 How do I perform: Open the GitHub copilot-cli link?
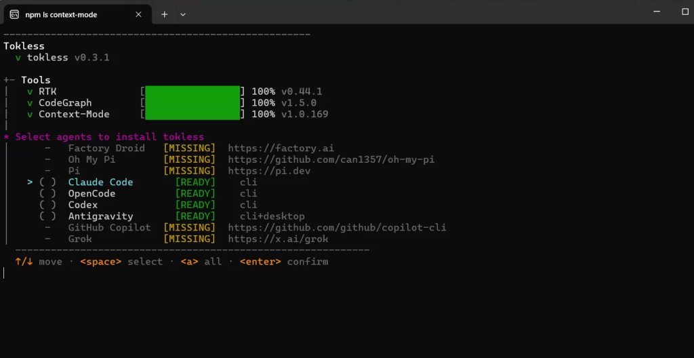(337, 228)
